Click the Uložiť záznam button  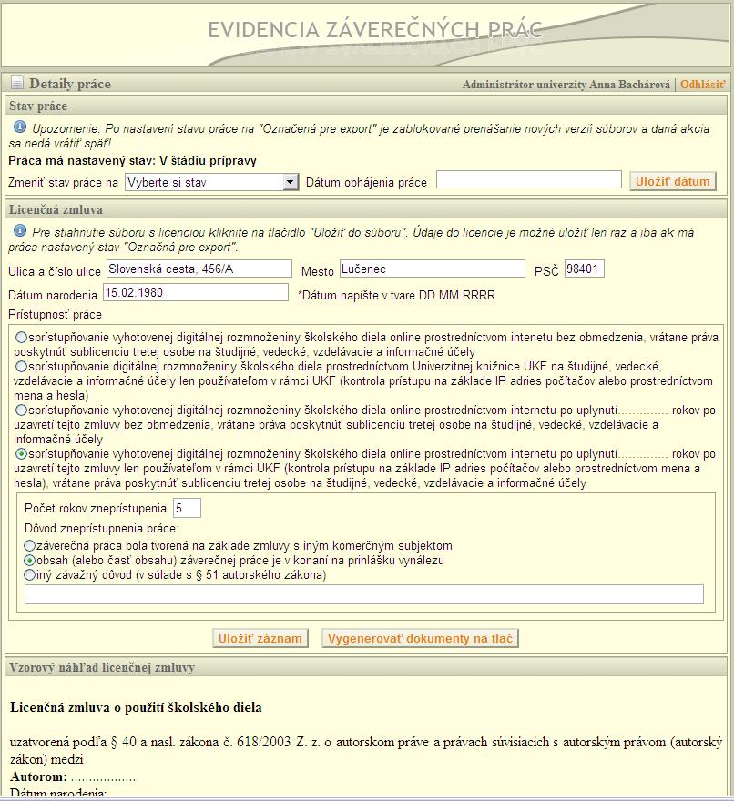tap(260, 638)
